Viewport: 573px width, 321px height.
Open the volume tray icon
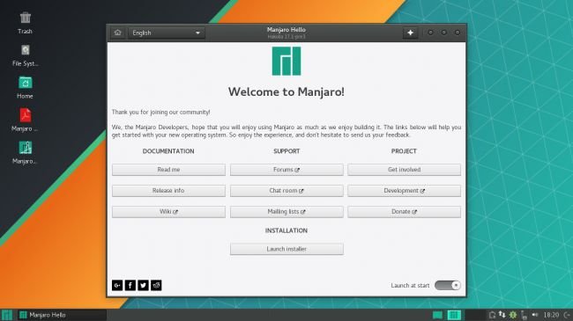pos(535,315)
